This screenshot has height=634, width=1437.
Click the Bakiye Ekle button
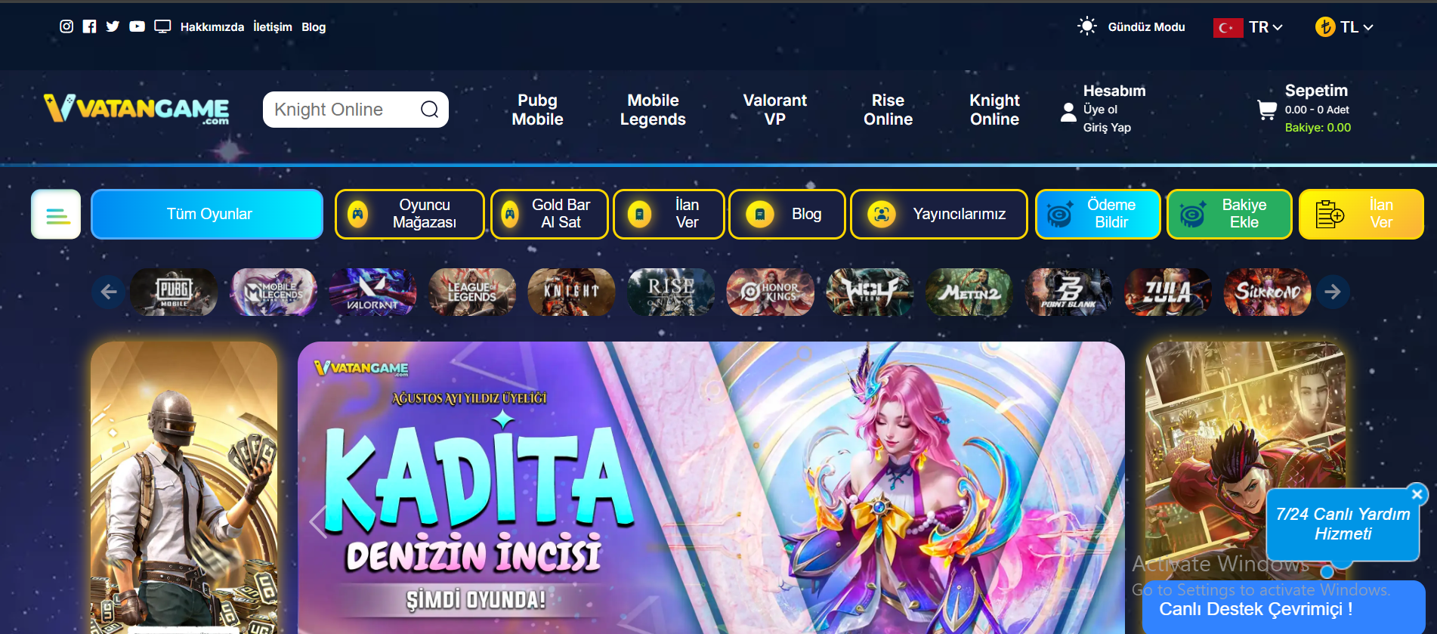coord(1229,215)
